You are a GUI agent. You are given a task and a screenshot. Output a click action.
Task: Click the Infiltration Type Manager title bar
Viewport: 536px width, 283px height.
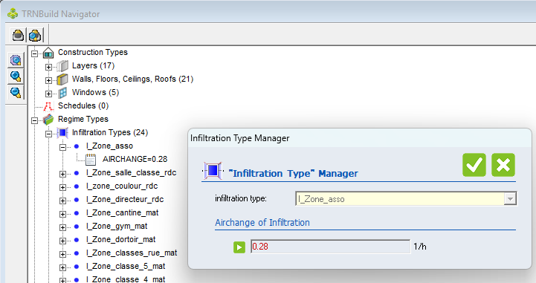pos(360,138)
